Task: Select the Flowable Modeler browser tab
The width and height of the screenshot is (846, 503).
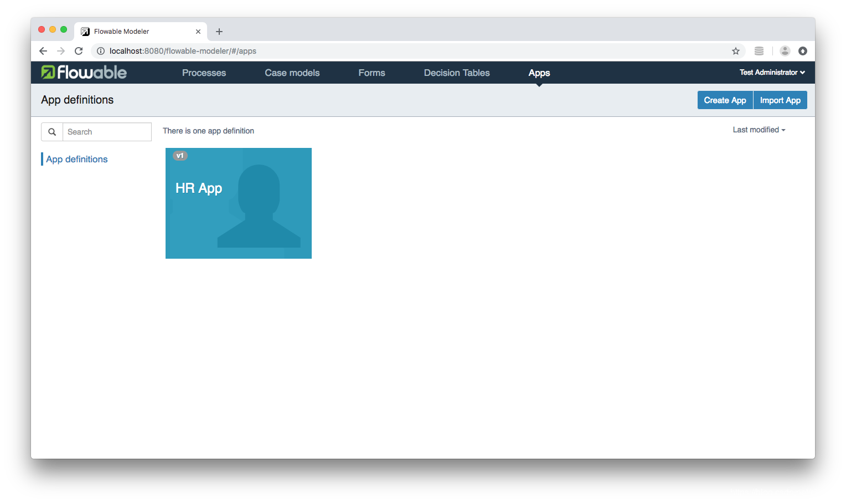Action: [x=141, y=32]
